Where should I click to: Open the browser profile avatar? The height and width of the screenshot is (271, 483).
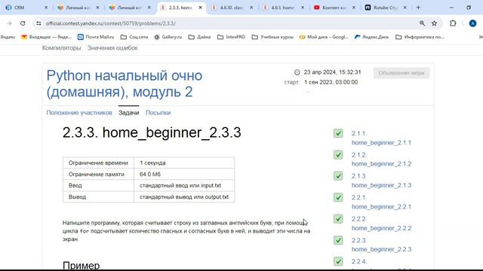coord(472,23)
